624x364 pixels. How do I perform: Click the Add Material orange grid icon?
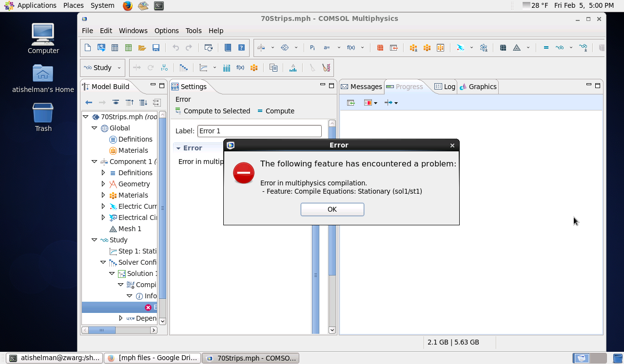tap(413, 48)
